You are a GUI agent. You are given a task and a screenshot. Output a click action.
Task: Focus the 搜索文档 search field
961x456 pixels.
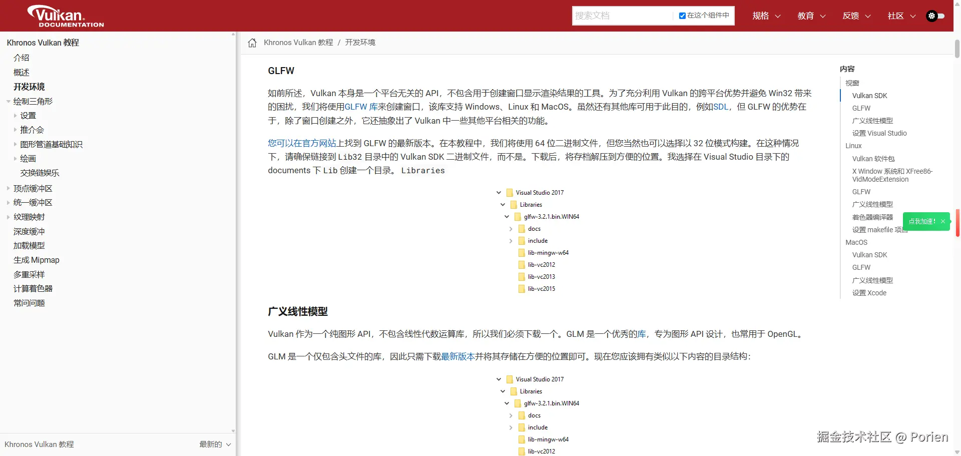tap(622, 16)
